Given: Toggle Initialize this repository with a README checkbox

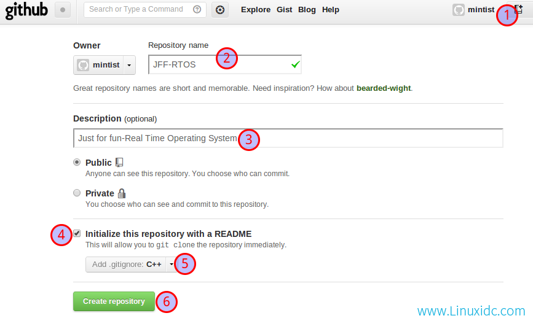Looking at the screenshot, I should pyautogui.click(x=77, y=233).
